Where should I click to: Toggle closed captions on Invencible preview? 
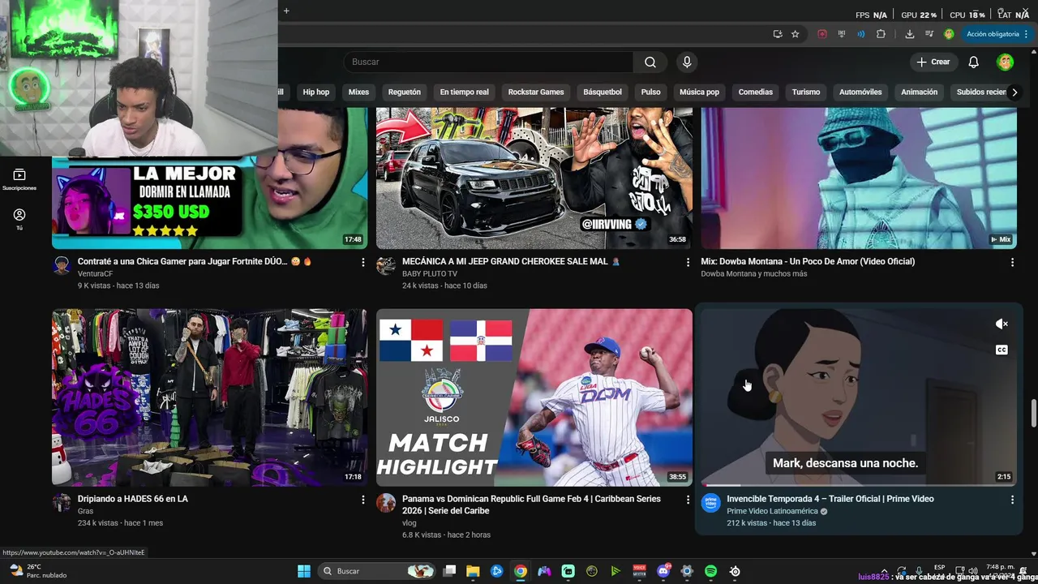click(1002, 350)
